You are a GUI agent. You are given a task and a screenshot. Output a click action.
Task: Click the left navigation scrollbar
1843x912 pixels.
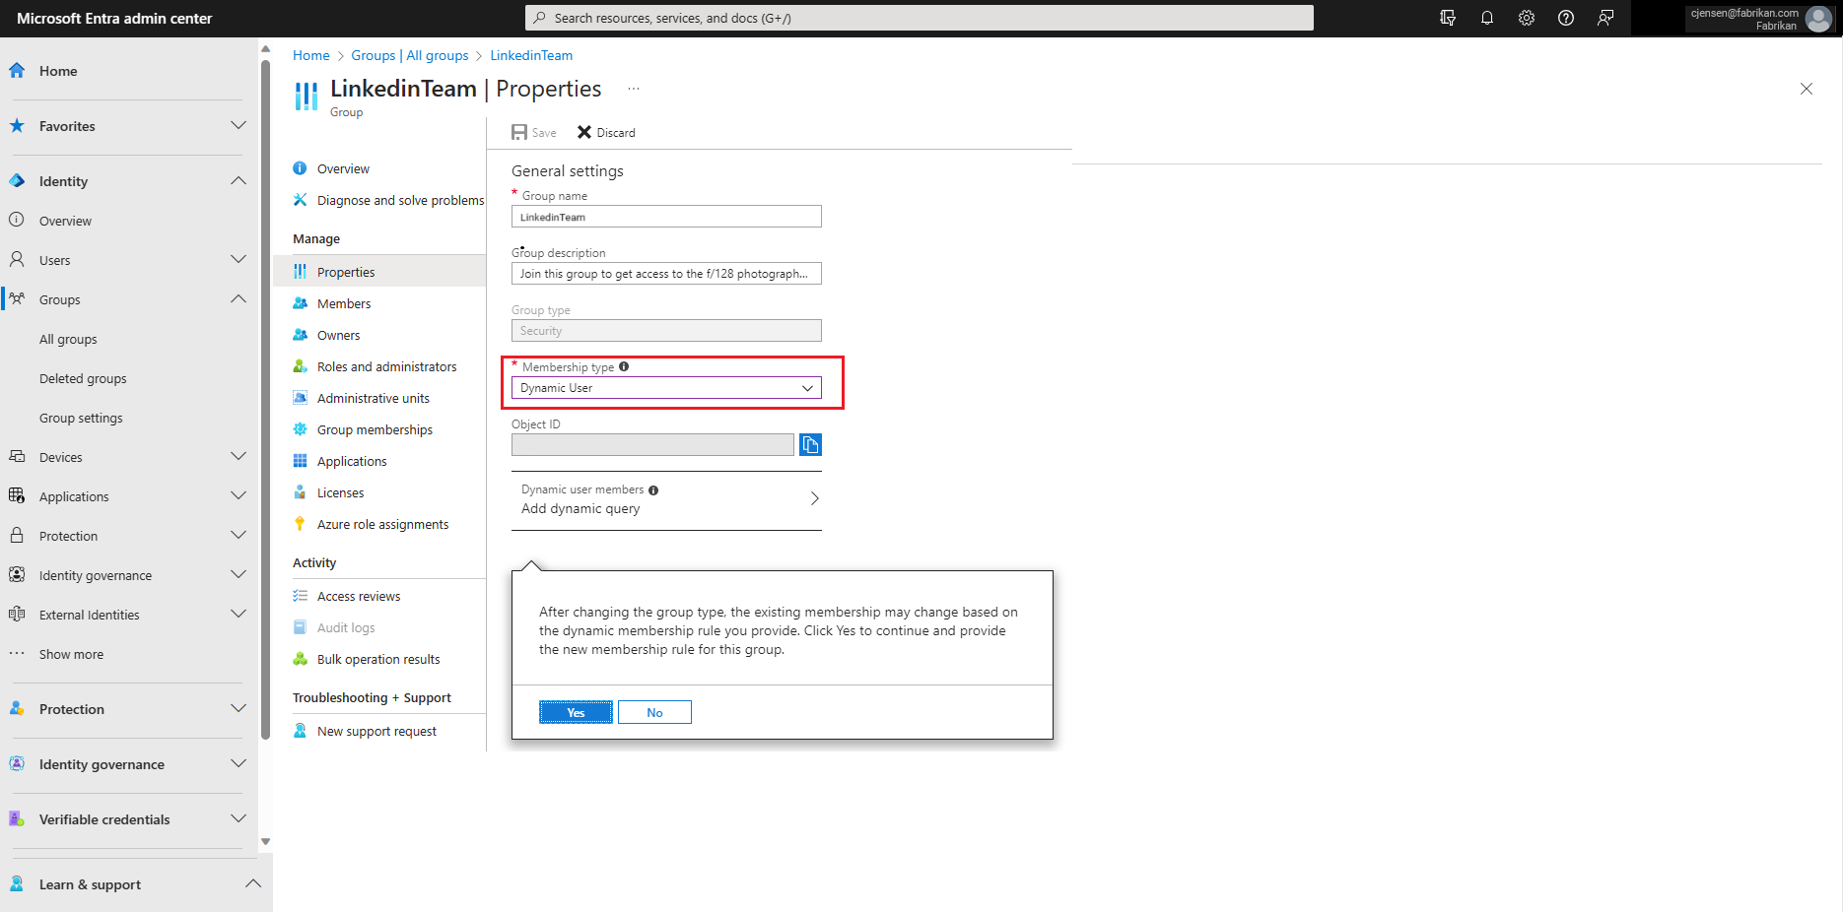[265, 399]
